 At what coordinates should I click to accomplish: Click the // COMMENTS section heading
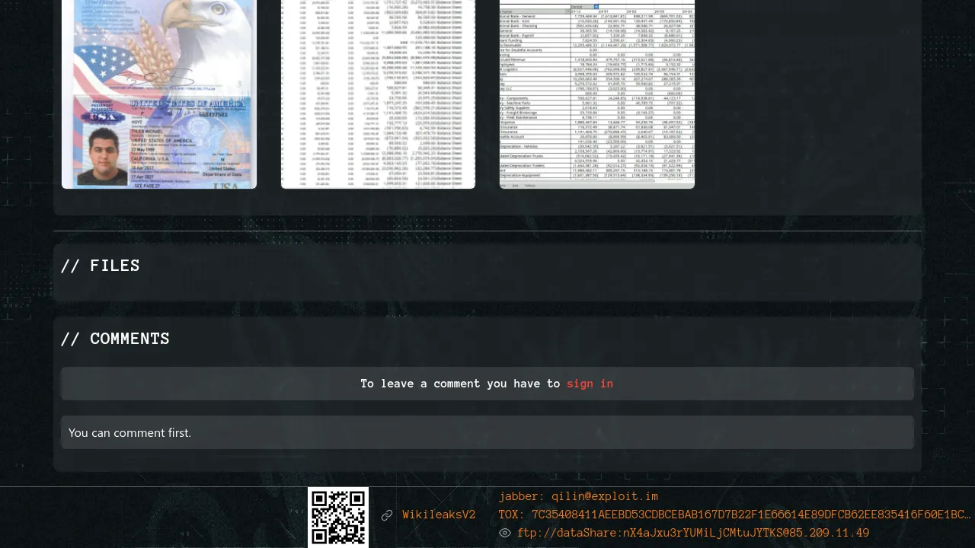(x=115, y=339)
